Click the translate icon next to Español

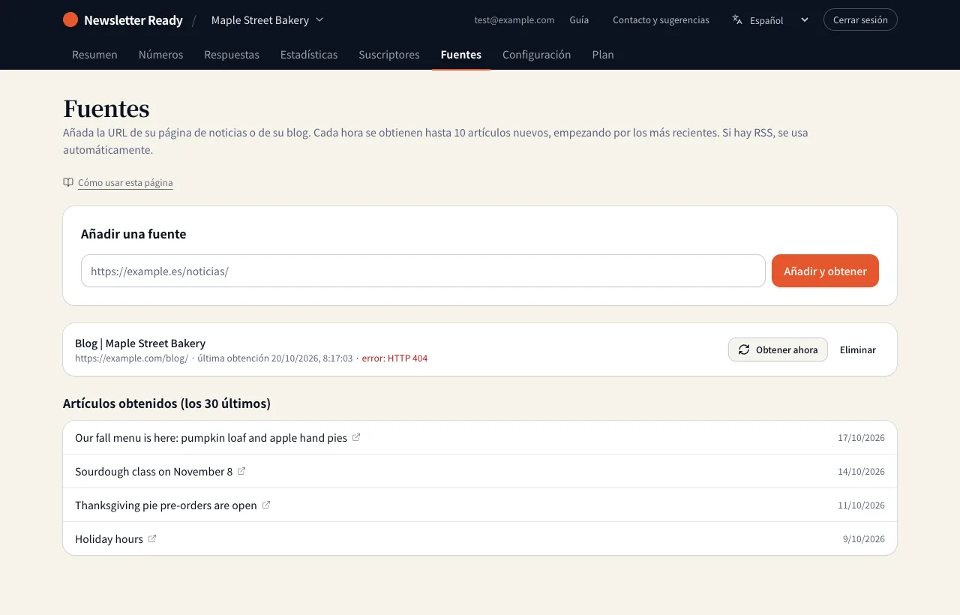pyautogui.click(x=737, y=19)
